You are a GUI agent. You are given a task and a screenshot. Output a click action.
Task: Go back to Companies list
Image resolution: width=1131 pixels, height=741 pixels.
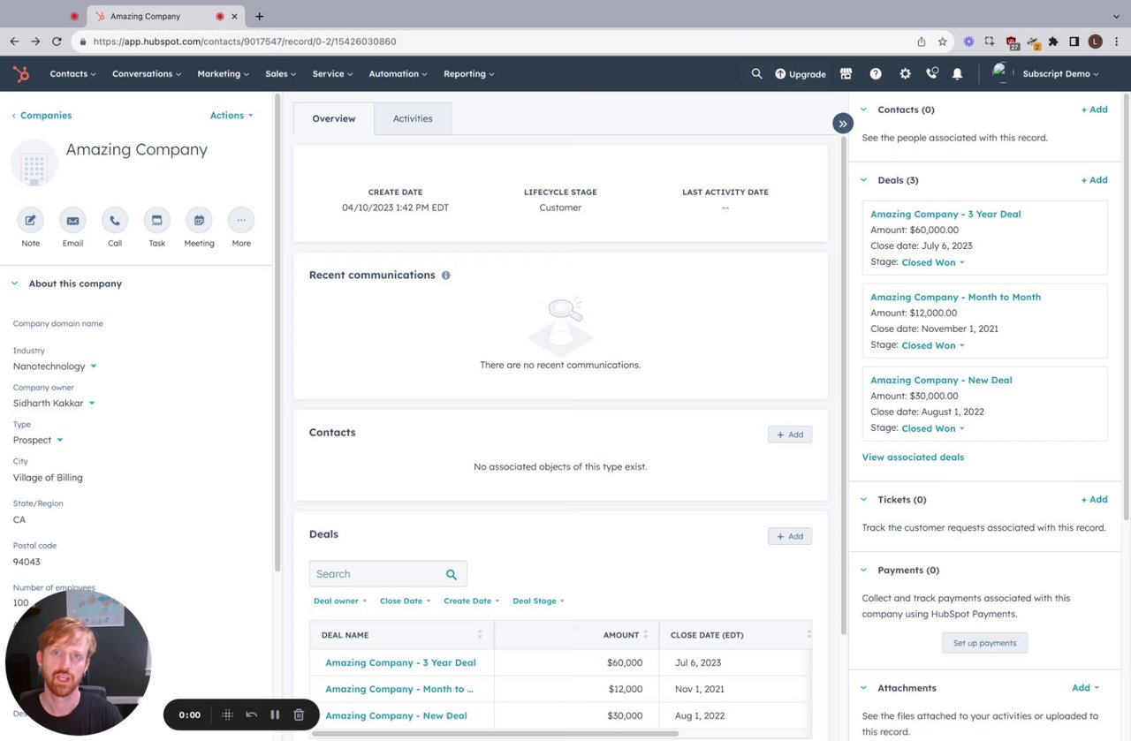point(42,116)
